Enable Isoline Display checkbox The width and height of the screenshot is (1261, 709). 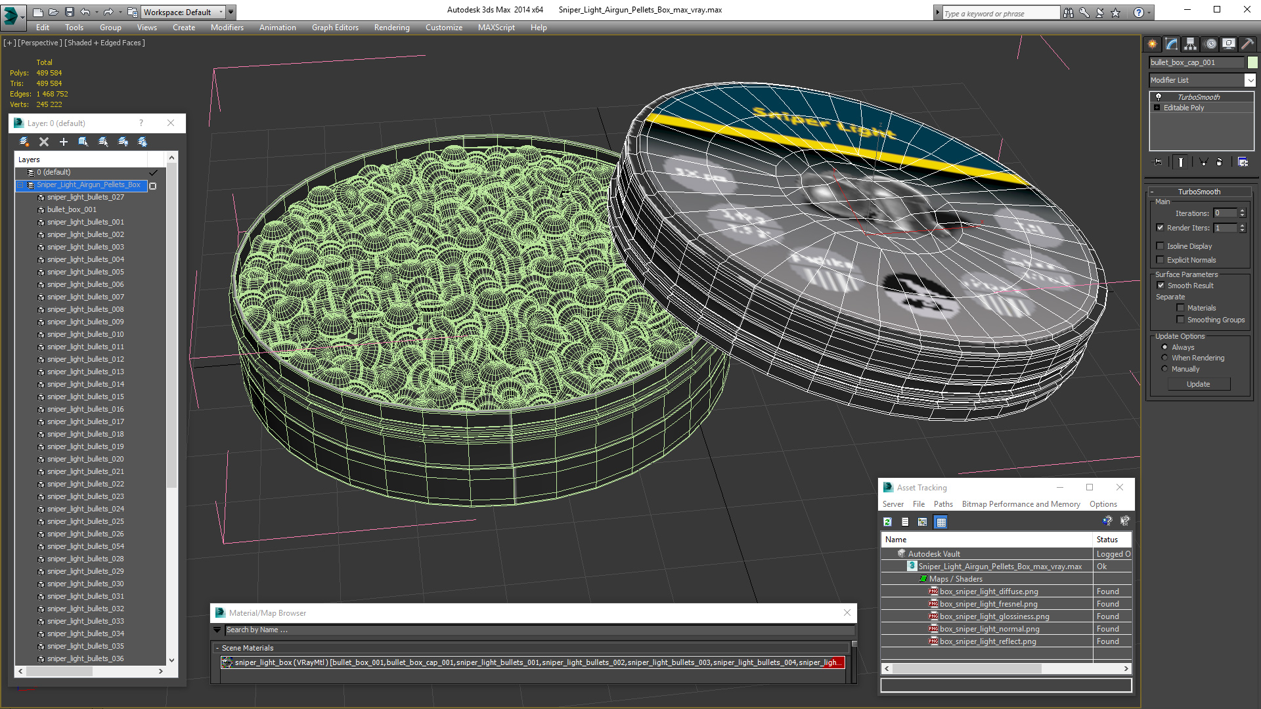tap(1161, 246)
